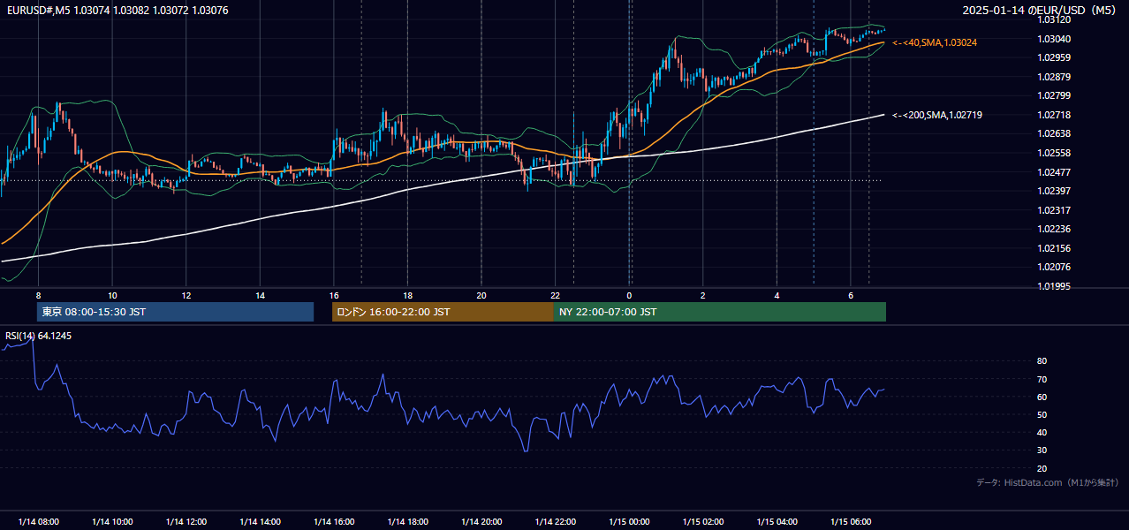
Task: Click price axis label 1.02076
Action: [1054, 267]
